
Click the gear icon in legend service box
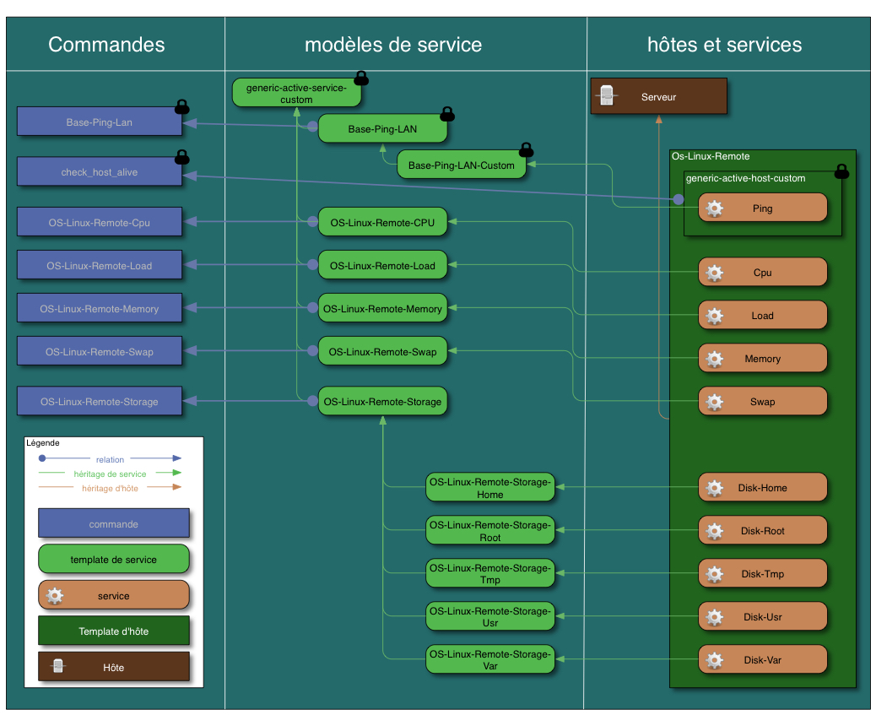56,595
